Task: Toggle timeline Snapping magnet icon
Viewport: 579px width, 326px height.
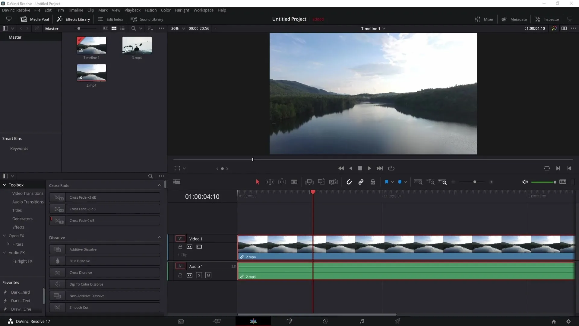Action: 349,182
